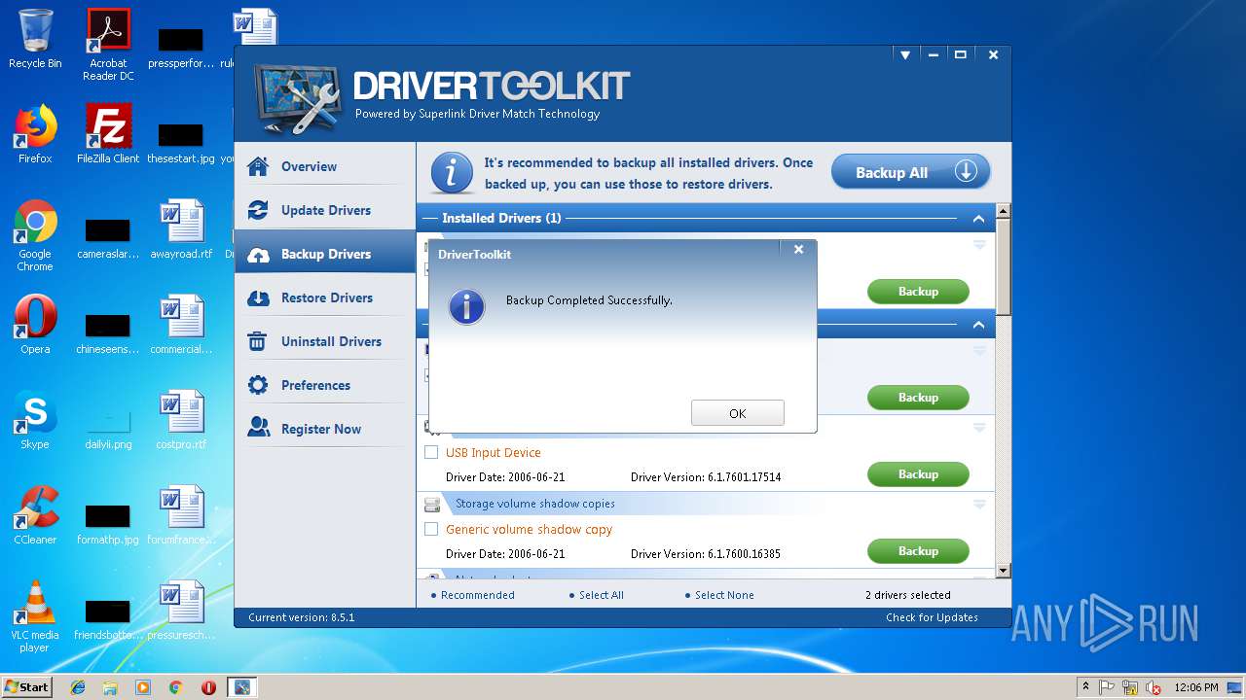Open Google Chrome desktop shortcut
The width and height of the screenshot is (1246, 700).
click(x=35, y=235)
